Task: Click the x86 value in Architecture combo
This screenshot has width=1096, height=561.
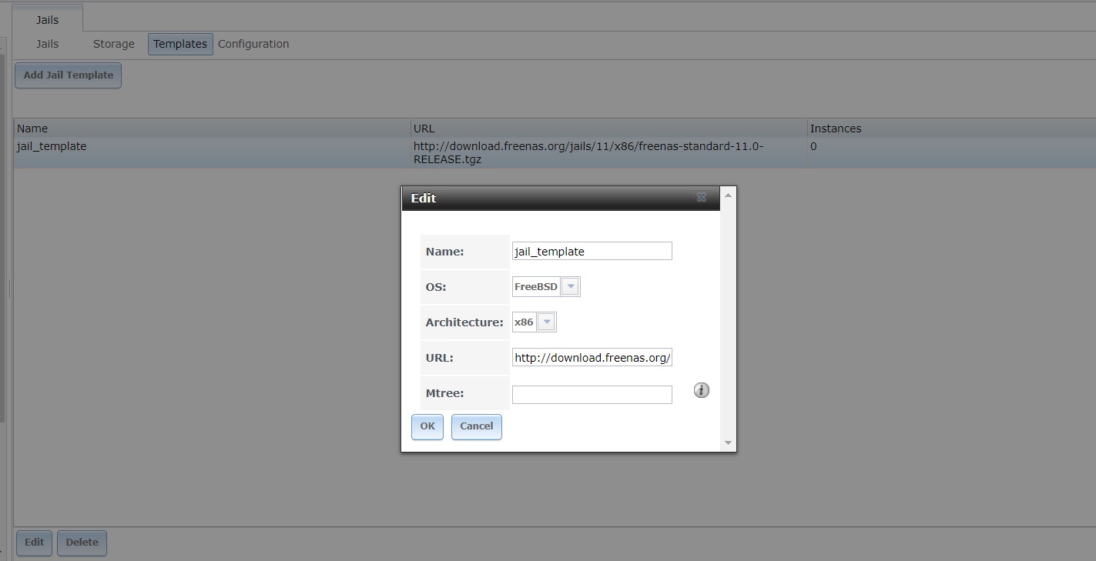Action: 524,322
